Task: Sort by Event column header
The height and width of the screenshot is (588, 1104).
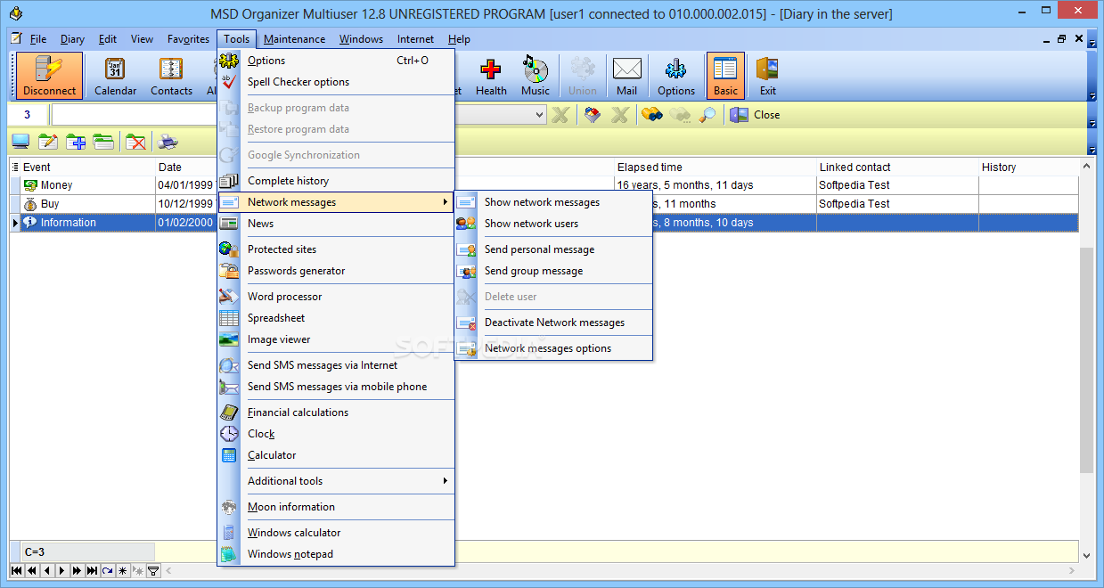Action: (87, 167)
